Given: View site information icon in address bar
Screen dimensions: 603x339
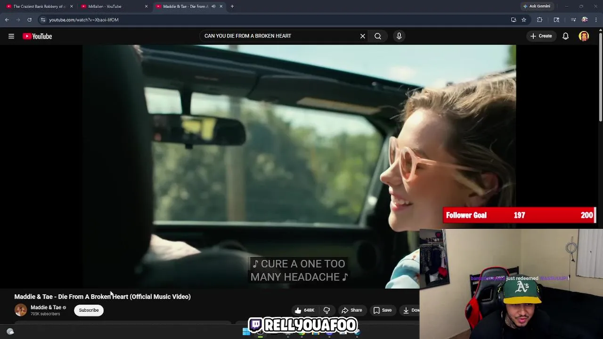Looking at the screenshot, I should click(43, 20).
